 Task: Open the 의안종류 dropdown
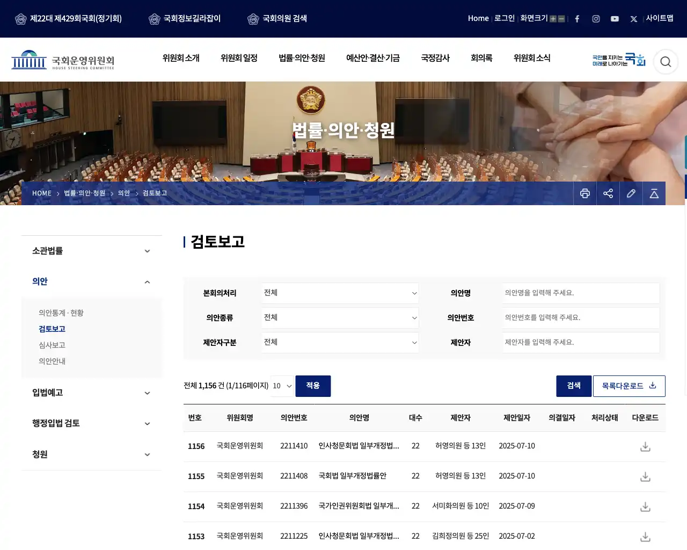click(x=340, y=317)
